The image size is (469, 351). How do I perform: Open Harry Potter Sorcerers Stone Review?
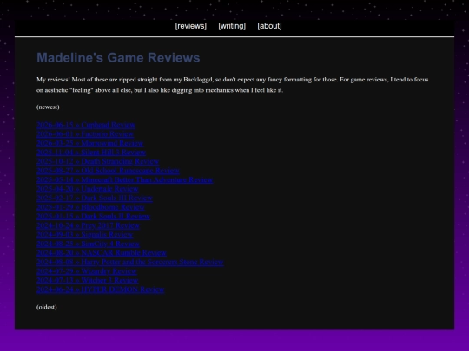point(130,262)
